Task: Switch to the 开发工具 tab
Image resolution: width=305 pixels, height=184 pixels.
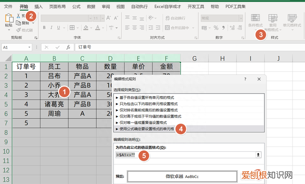Action: (196, 6)
